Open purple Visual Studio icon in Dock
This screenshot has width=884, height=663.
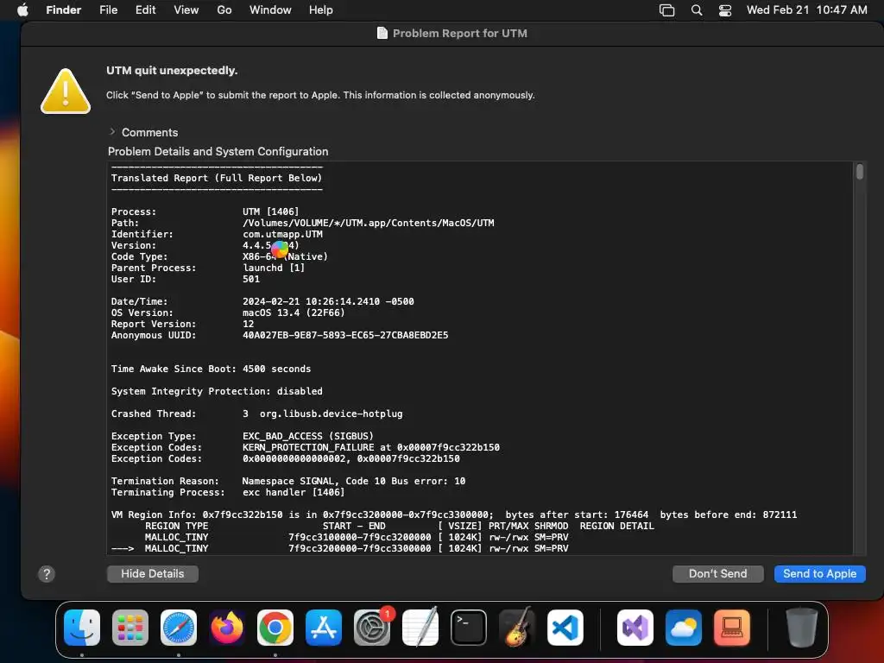tap(635, 628)
